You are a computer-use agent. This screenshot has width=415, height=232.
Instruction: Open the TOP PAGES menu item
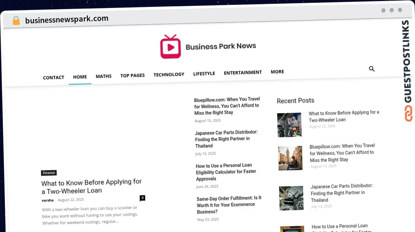click(x=132, y=75)
